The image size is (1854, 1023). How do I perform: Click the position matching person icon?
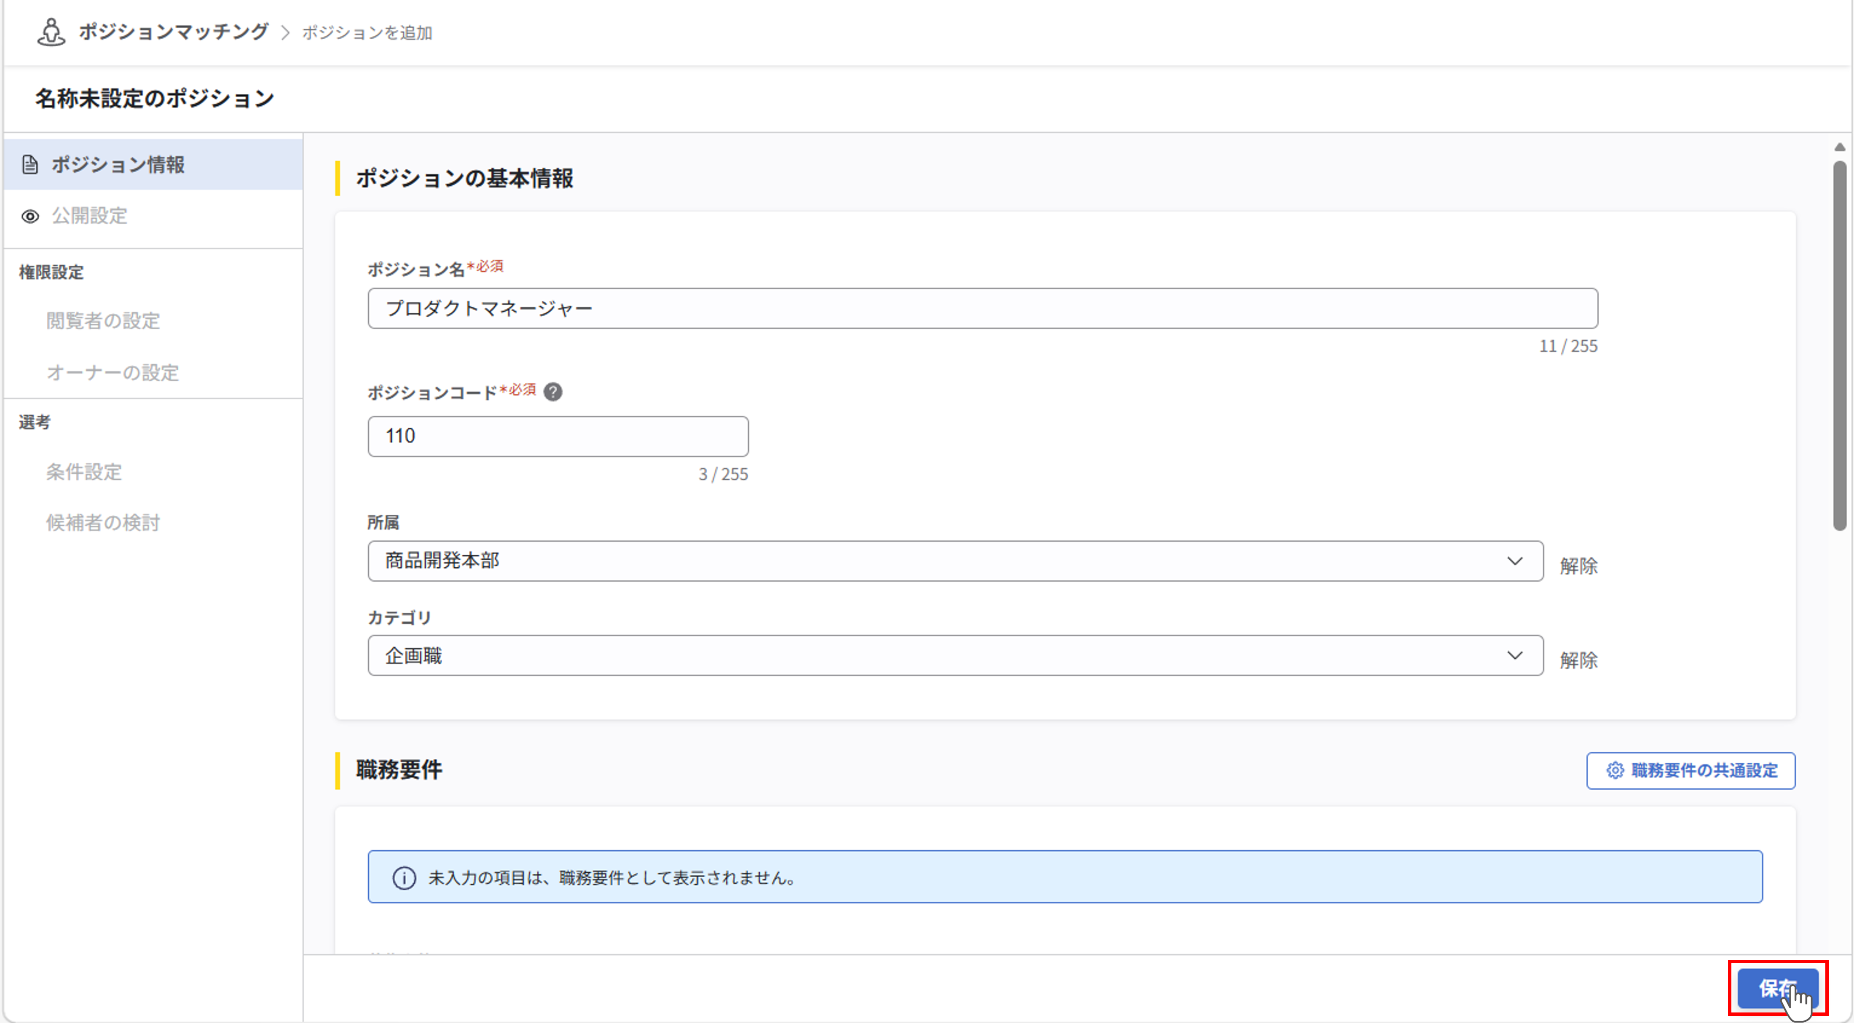tap(51, 32)
